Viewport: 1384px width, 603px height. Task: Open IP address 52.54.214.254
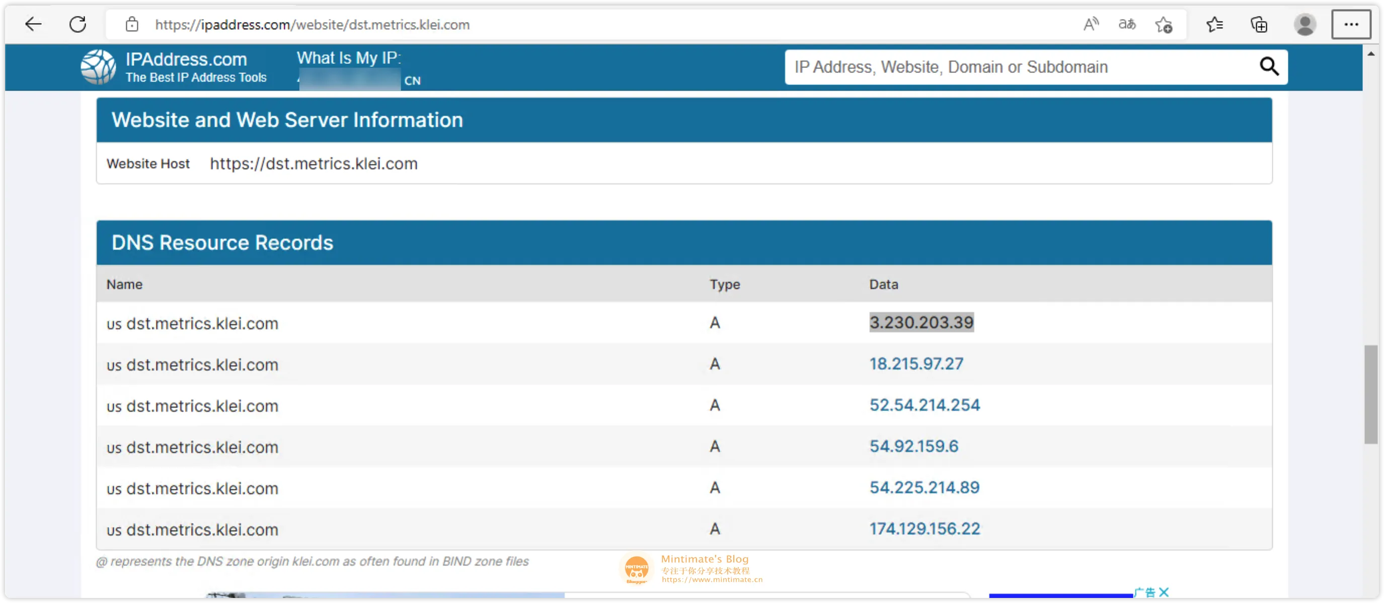point(925,405)
